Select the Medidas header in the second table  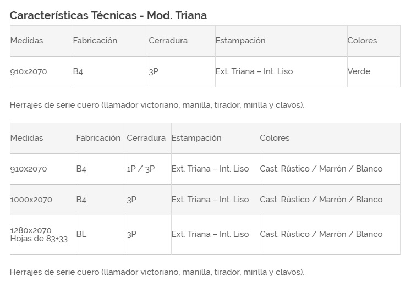point(43,138)
